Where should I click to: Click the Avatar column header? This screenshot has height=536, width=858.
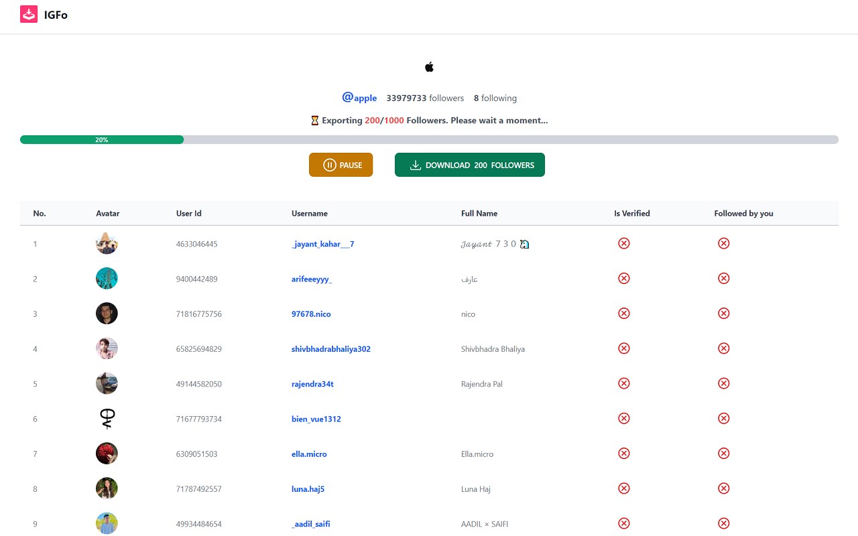click(108, 213)
